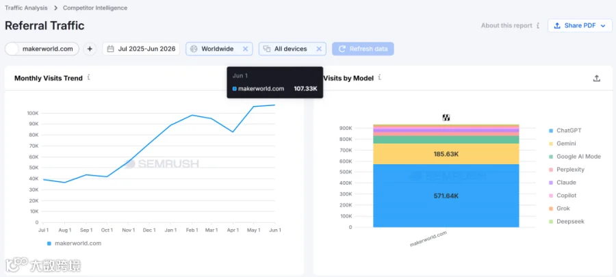This screenshot has height=277, width=616.
Task: Open the All devices filter
Action: pyautogui.click(x=292, y=49)
